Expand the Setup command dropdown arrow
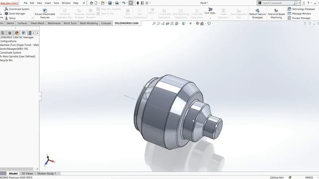This screenshot has width=319, height=179. pyautogui.click(x=32, y=18)
